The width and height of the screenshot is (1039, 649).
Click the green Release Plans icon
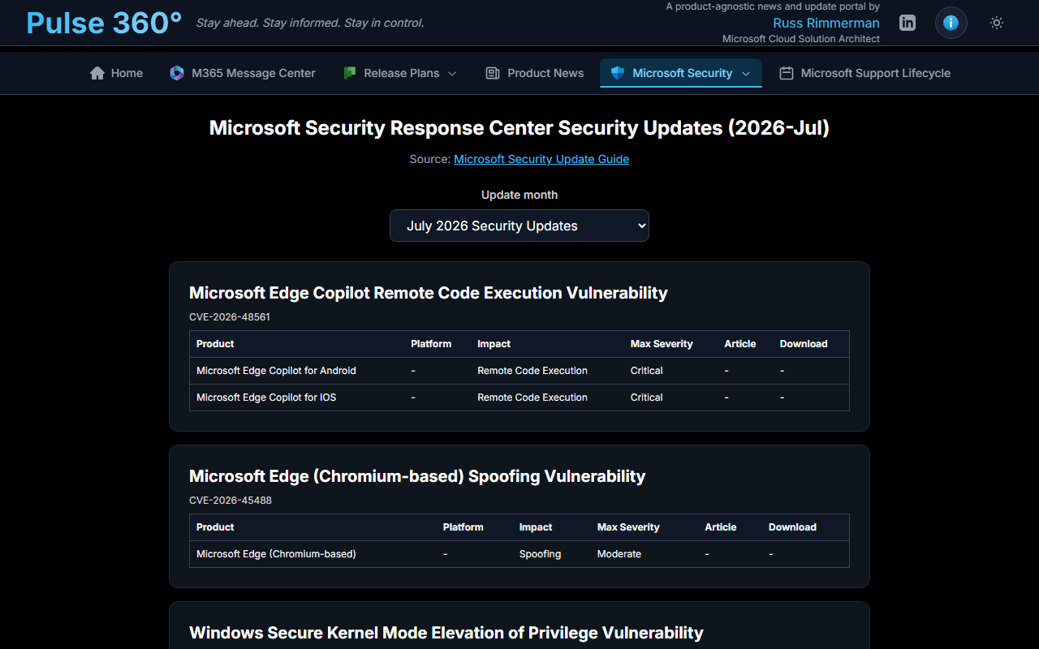point(350,73)
